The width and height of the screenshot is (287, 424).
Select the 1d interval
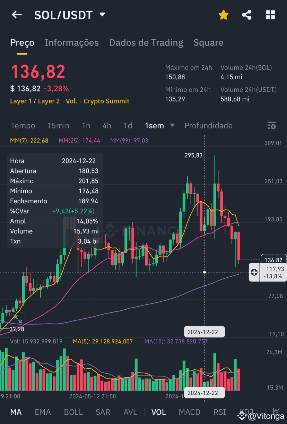[x=128, y=125]
